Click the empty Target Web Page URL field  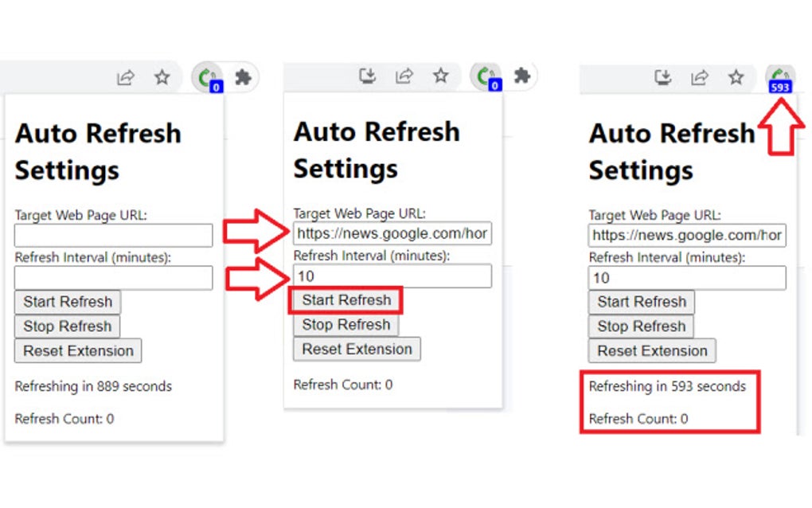coord(113,236)
